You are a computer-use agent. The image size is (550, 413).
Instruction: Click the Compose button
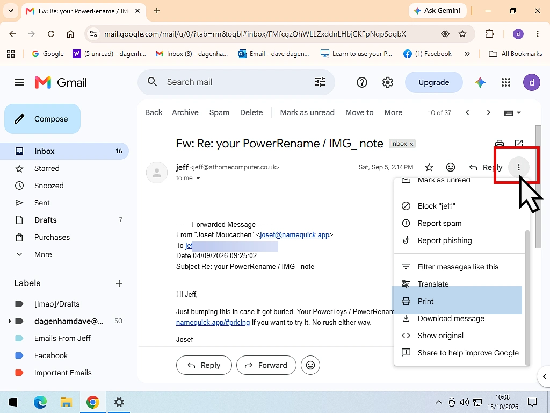[42, 119]
